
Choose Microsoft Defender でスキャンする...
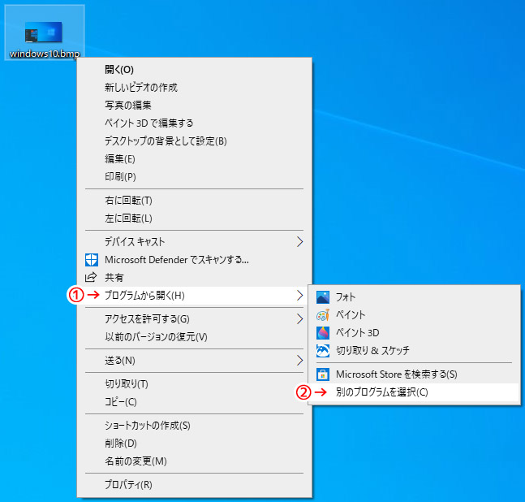point(194,260)
